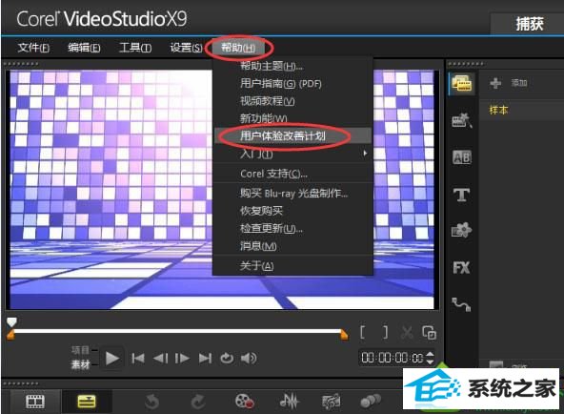
Task: Toggle repeat playback
Action: [x=227, y=359]
